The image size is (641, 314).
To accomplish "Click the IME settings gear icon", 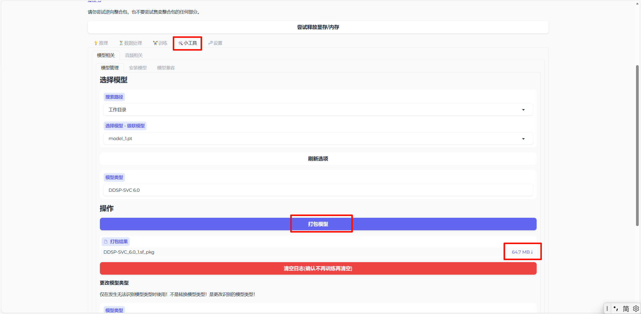I will [x=636, y=309].
